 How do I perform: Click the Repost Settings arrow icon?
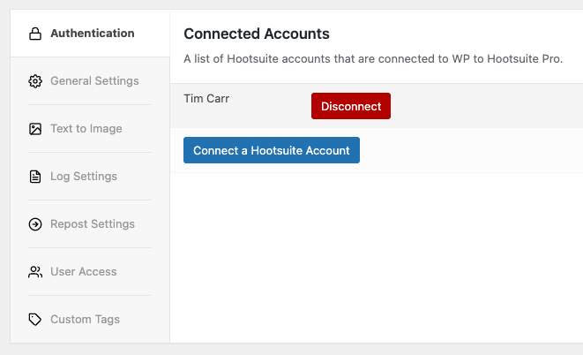click(x=35, y=224)
